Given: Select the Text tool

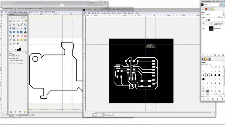Looking at the screenshot, I should point(25,32).
